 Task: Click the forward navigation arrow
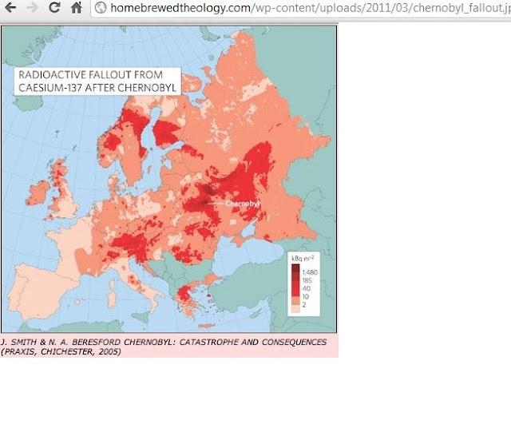pyautogui.click(x=32, y=7)
